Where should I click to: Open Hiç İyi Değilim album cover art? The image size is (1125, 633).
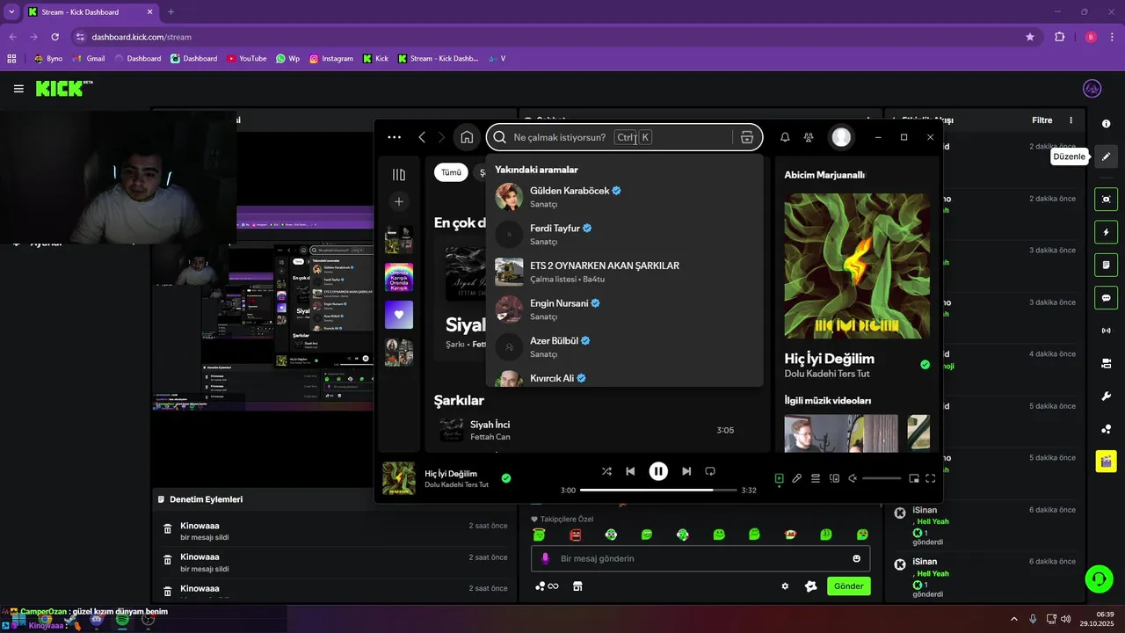[x=857, y=266]
